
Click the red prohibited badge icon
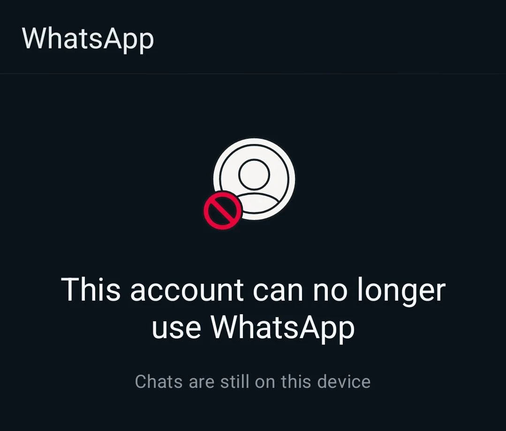[223, 210]
